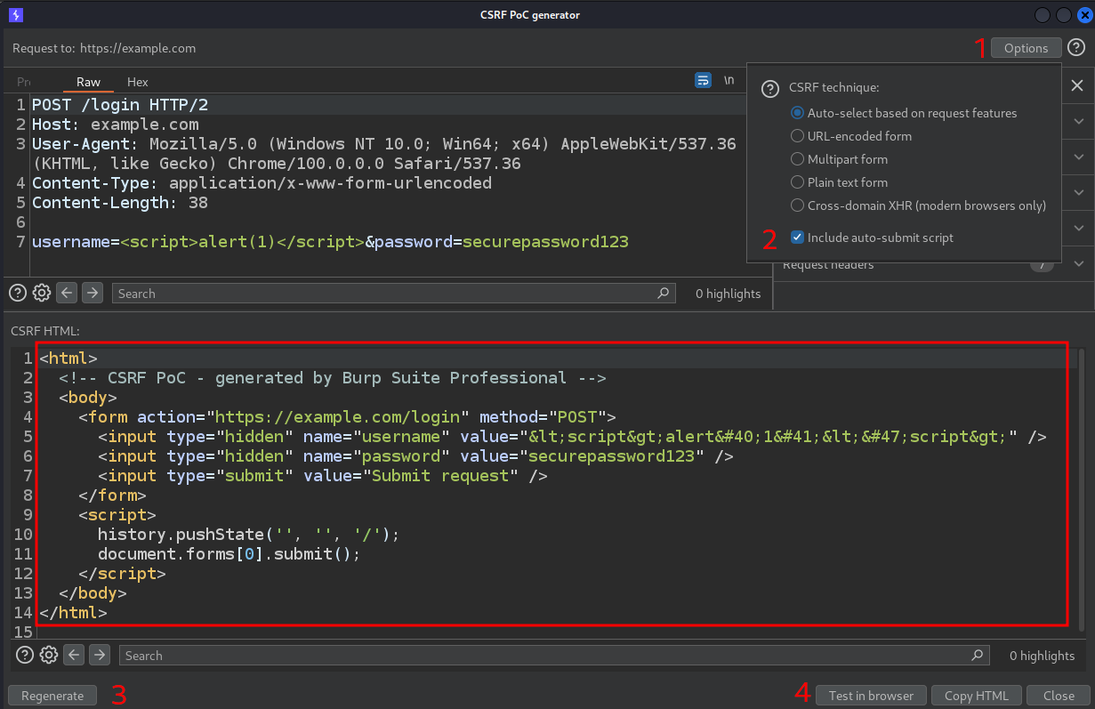1095x709 pixels.
Task: Click the Close button at the bottom right
Action: [x=1059, y=696]
